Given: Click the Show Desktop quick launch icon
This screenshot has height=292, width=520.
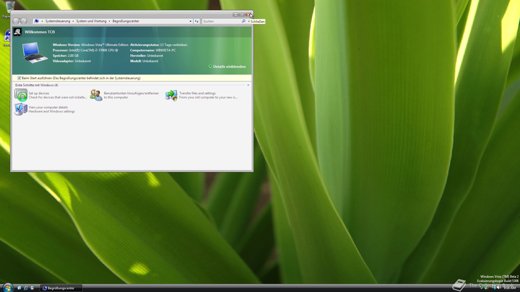Looking at the screenshot, I should click(19, 288).
